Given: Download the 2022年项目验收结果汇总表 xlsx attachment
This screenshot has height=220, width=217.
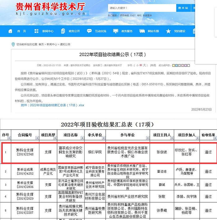Looking at the screenshot, I should click(52, 105).
